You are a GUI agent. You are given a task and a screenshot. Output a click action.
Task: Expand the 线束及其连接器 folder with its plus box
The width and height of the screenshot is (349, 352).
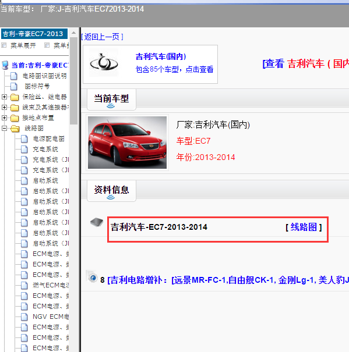pos(4,107)
